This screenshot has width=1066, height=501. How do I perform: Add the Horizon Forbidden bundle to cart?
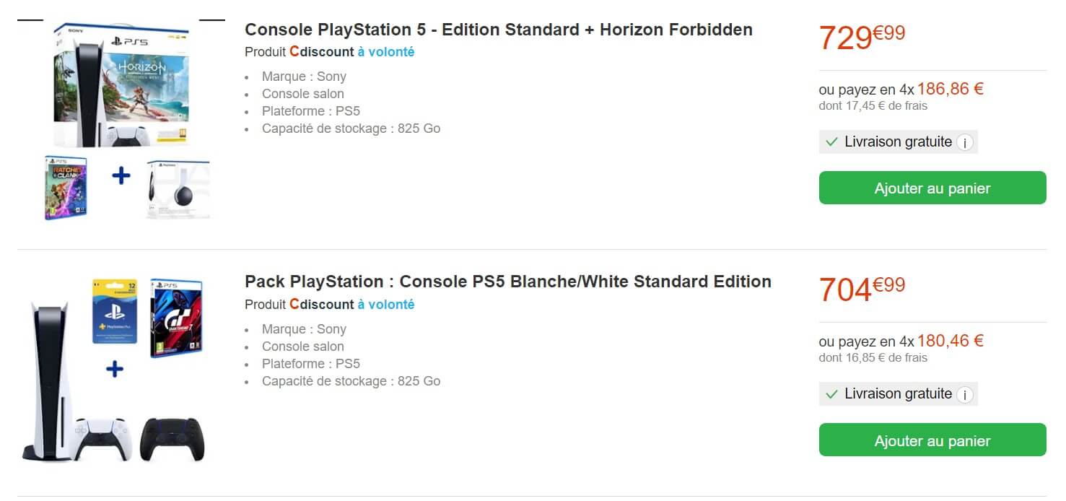tap(932, 188)
